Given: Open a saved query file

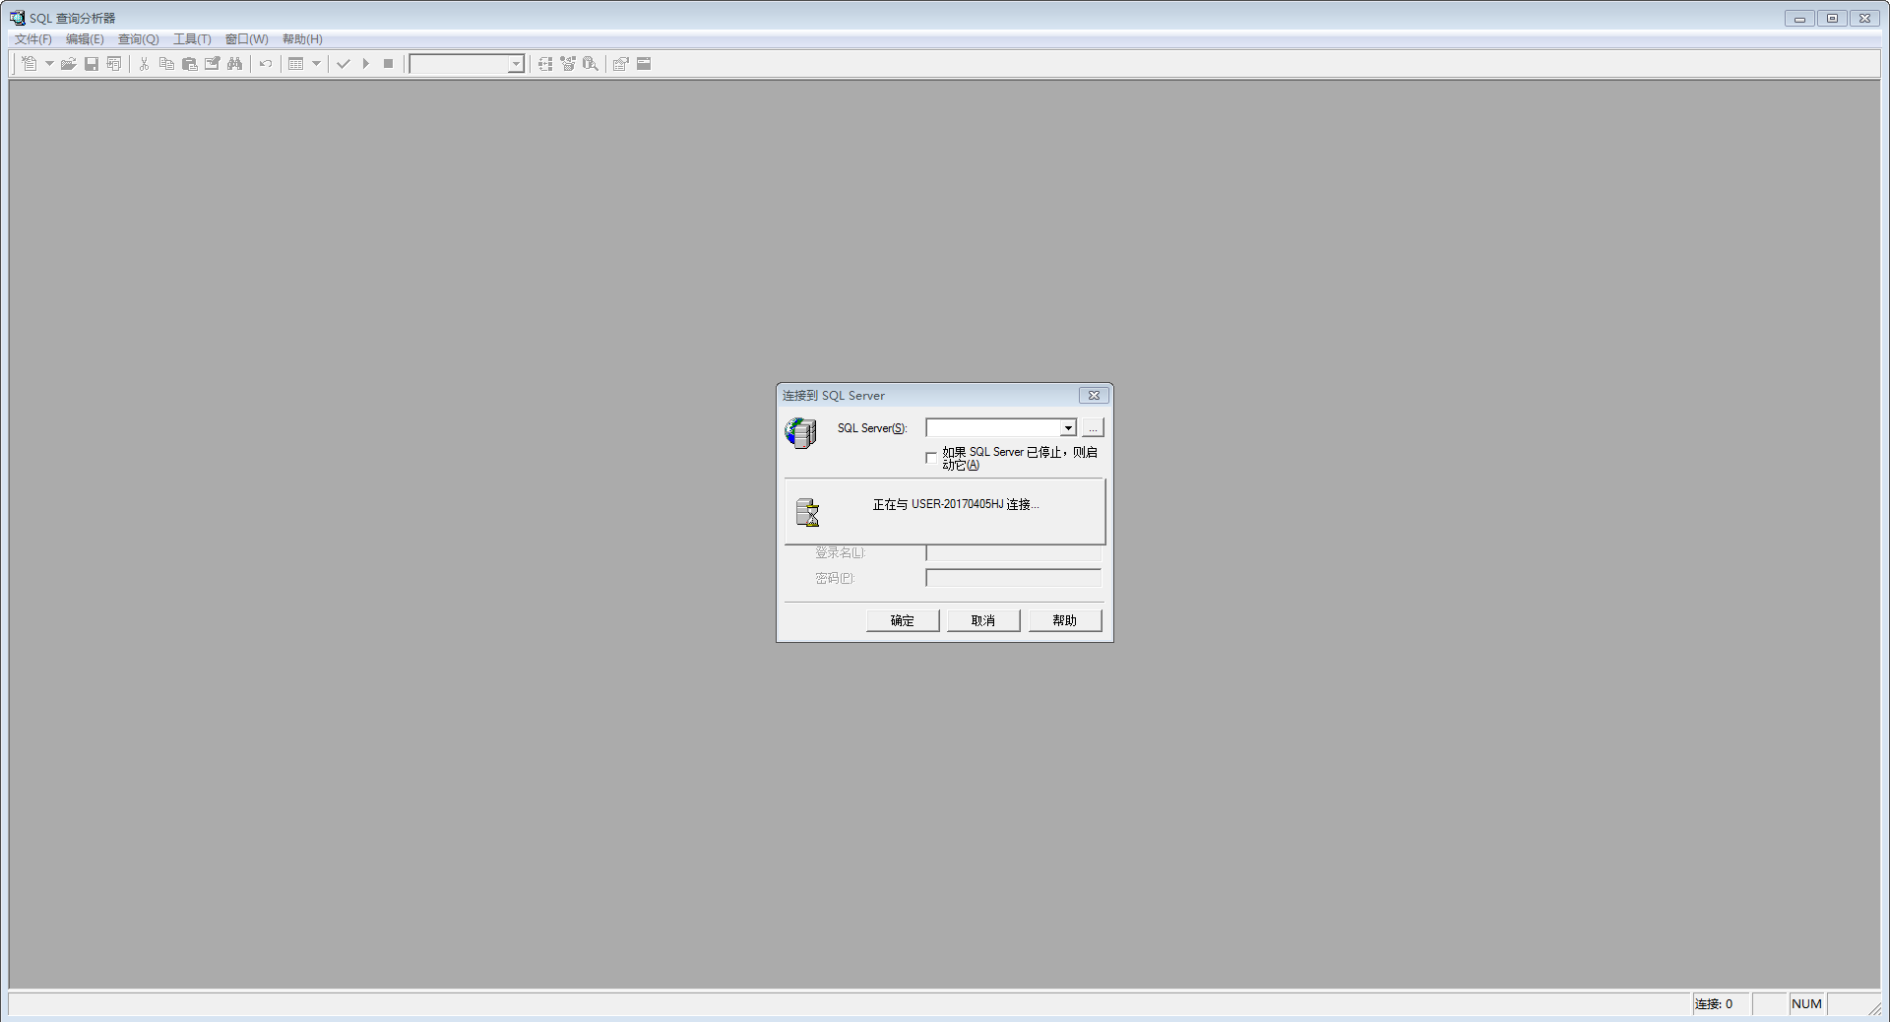Looking at the screenshot, I should (68, 63).
